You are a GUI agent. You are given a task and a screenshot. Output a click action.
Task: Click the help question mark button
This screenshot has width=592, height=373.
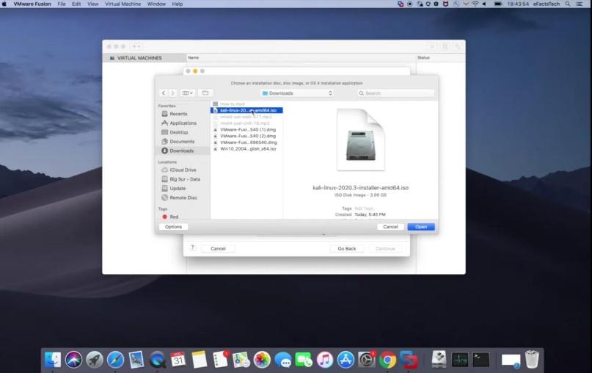(192, 247)
